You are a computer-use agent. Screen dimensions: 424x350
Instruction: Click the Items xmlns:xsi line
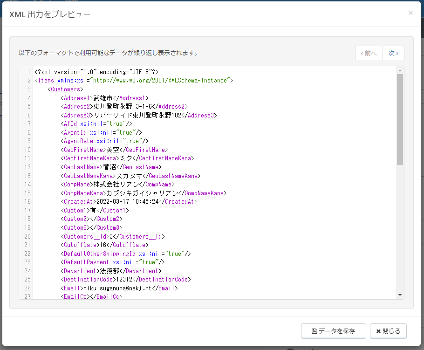point(134,80)
